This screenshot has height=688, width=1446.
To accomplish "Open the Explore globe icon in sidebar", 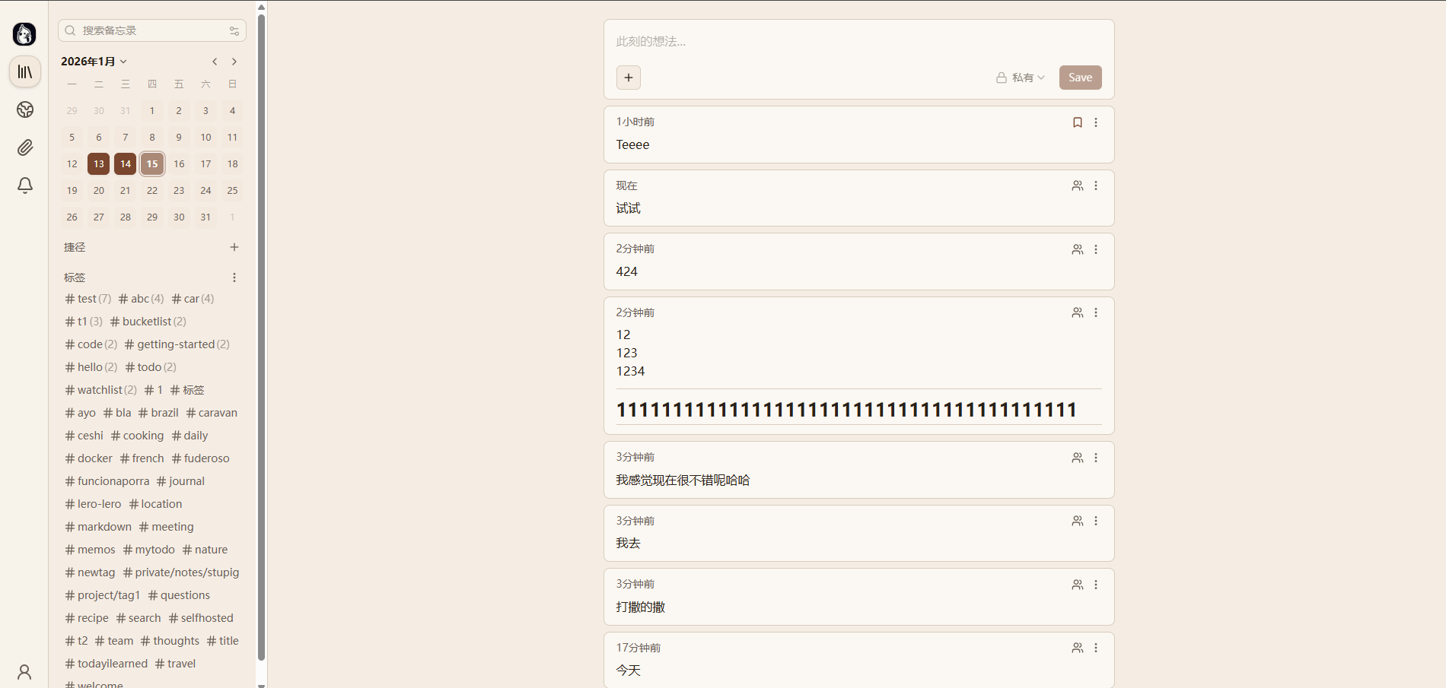I will pos(25,109).
